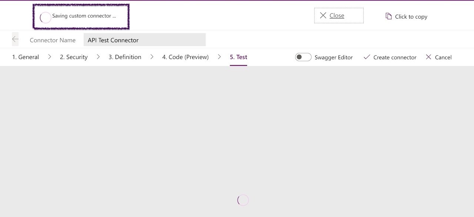Click the chevron after 1. General
This screenshot has height=217, width=474.
click(50, 57)
